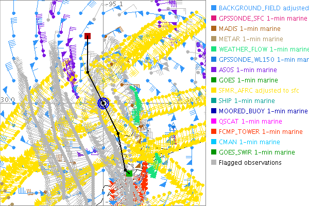Image resolution: width=309 pixels, height=206 pixels.
Task: Click the METAR 1-min marine label
Action: pyautogui.click(x=251, y=39)
